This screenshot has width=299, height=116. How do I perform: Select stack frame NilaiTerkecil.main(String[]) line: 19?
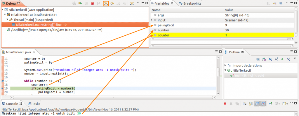pyautogui.click(x=75, y=25)
